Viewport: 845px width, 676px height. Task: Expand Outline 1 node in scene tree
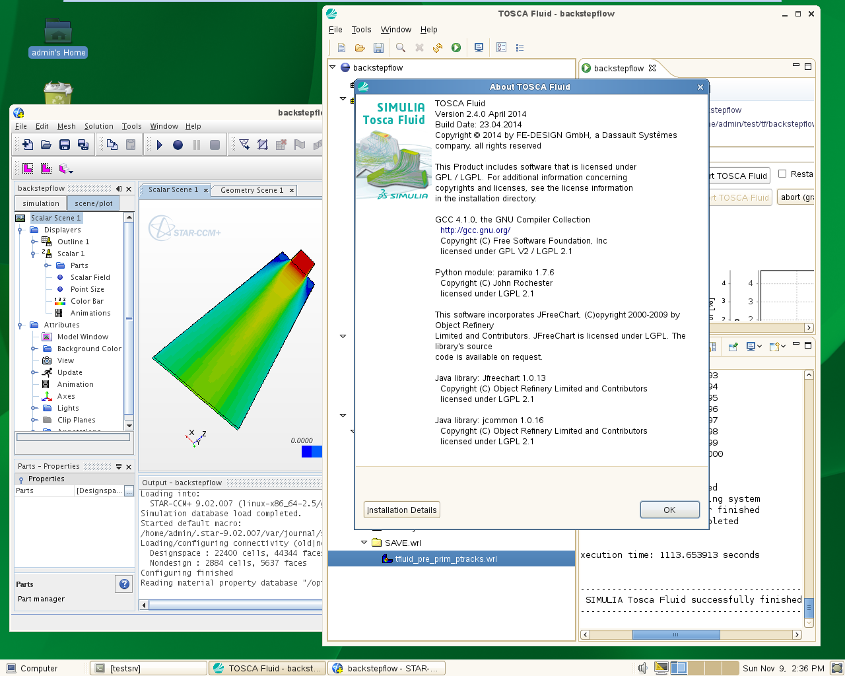[x=34, y=242]
